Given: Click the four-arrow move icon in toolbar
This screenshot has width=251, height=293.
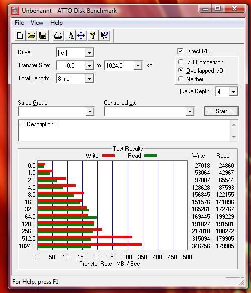Looking at the screenshot, I should coord(81,35).
